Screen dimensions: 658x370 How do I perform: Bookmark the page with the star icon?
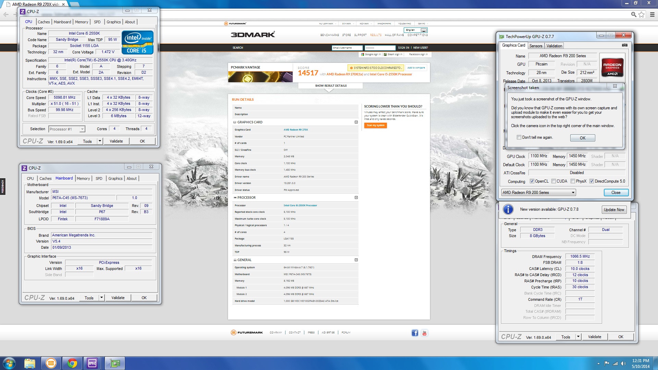point(641,14)
